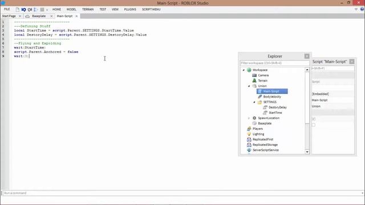365x205 pixels.
Task: Click the Terrain icon in Explorer
Action: click(254, 81)
